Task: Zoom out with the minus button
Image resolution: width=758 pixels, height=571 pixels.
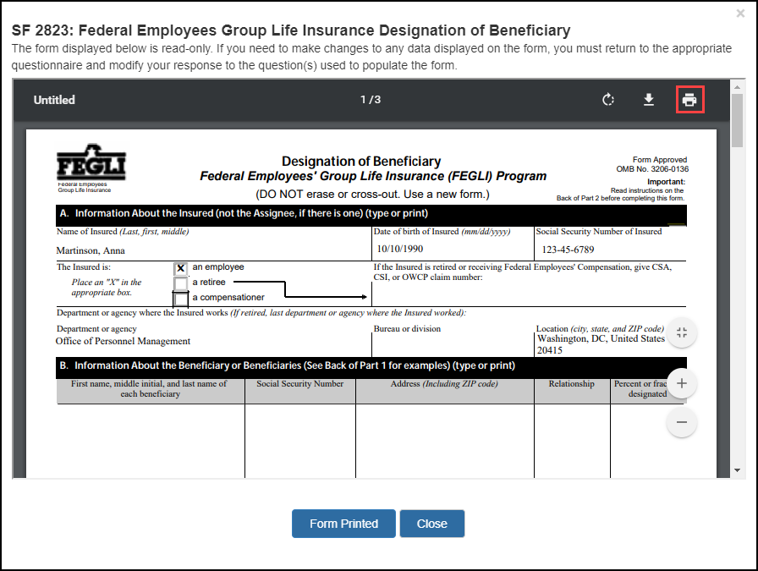Action: [x=682, y=422]
